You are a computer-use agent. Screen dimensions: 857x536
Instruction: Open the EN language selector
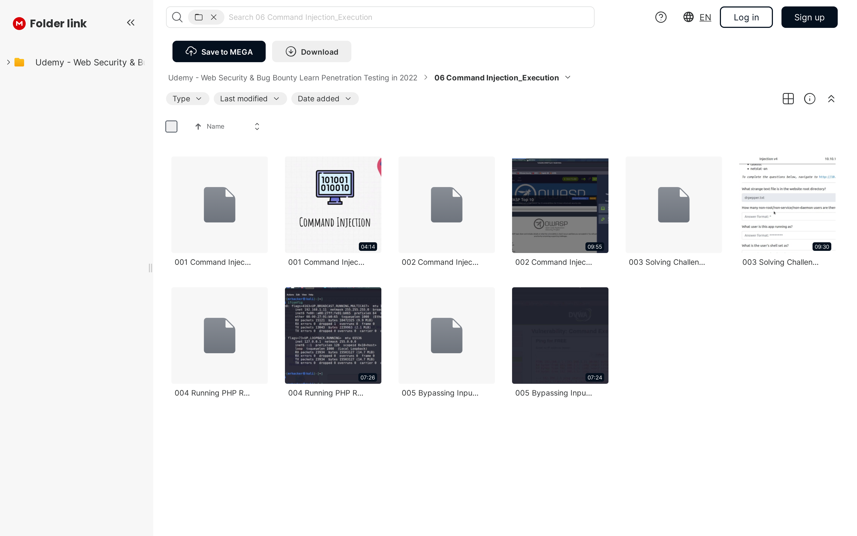(x=705, y=17)
